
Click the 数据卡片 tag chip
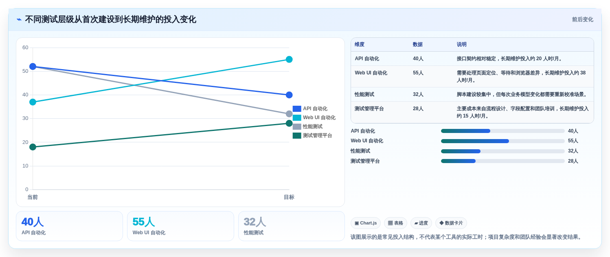click(451, 223)
